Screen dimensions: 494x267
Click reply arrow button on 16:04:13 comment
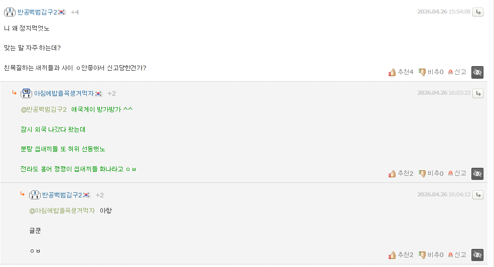478,195
